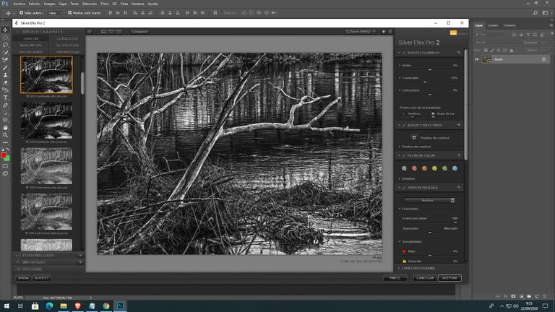Open the Imagen menu

tap(50, 4)
